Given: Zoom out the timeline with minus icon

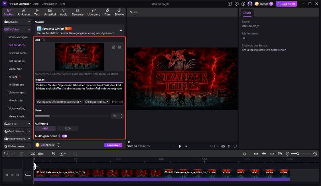Looking at the screenshot, I should [288, 154].
